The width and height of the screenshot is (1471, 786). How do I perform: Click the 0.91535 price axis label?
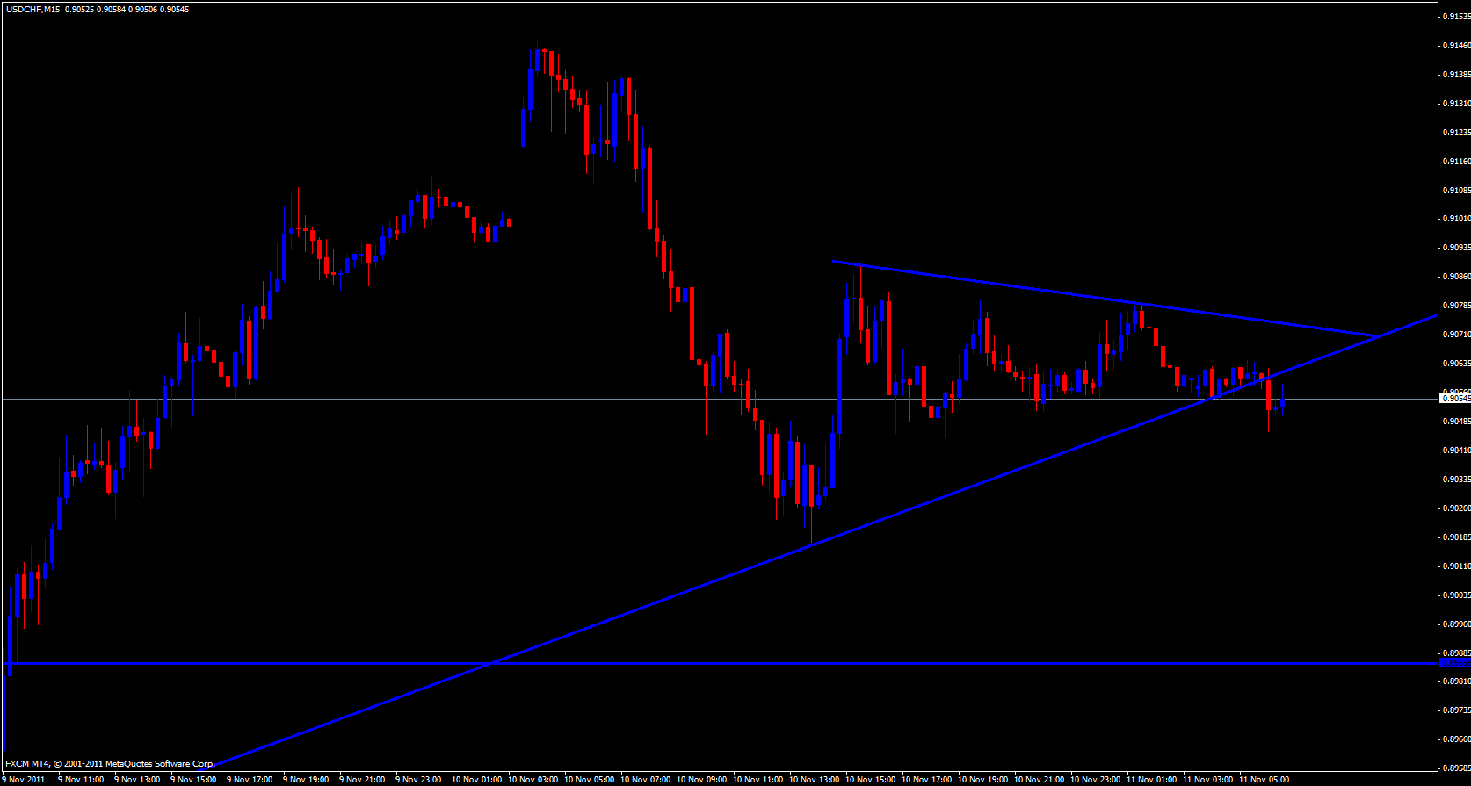[1455, 16]
